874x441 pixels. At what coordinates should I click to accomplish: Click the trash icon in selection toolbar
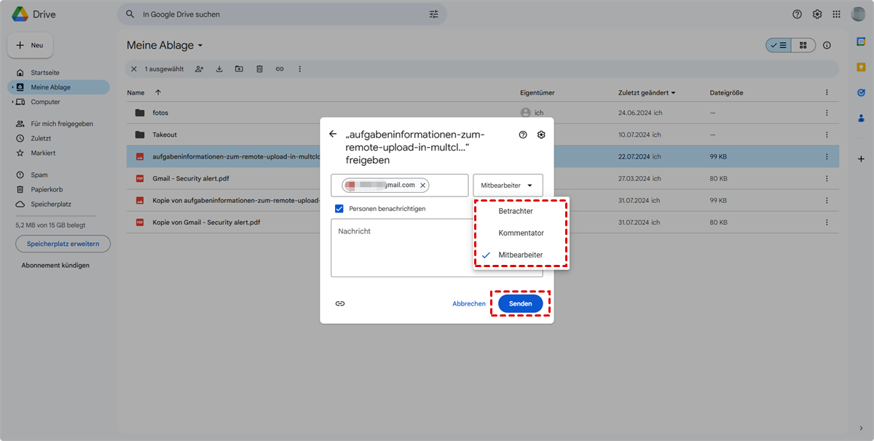259,69
